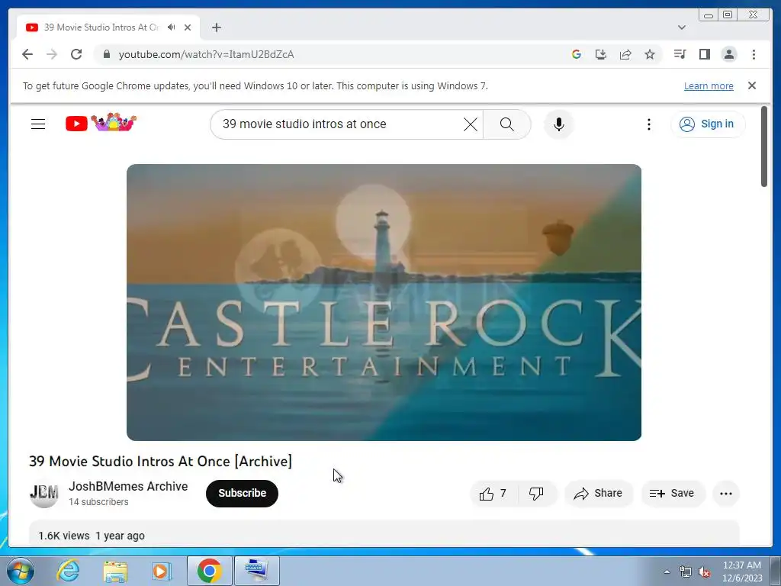The image size is (781, 586).
Task: Show hidden tray icons
Action: coord(667,572)
